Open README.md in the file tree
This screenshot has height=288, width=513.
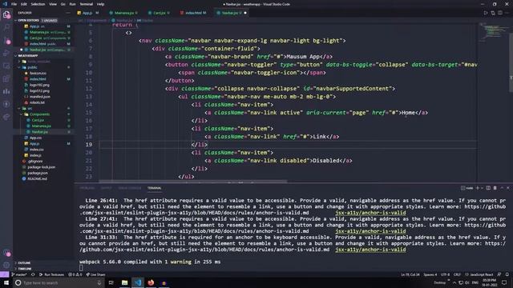pyautogui.click(x=38, y=179)
